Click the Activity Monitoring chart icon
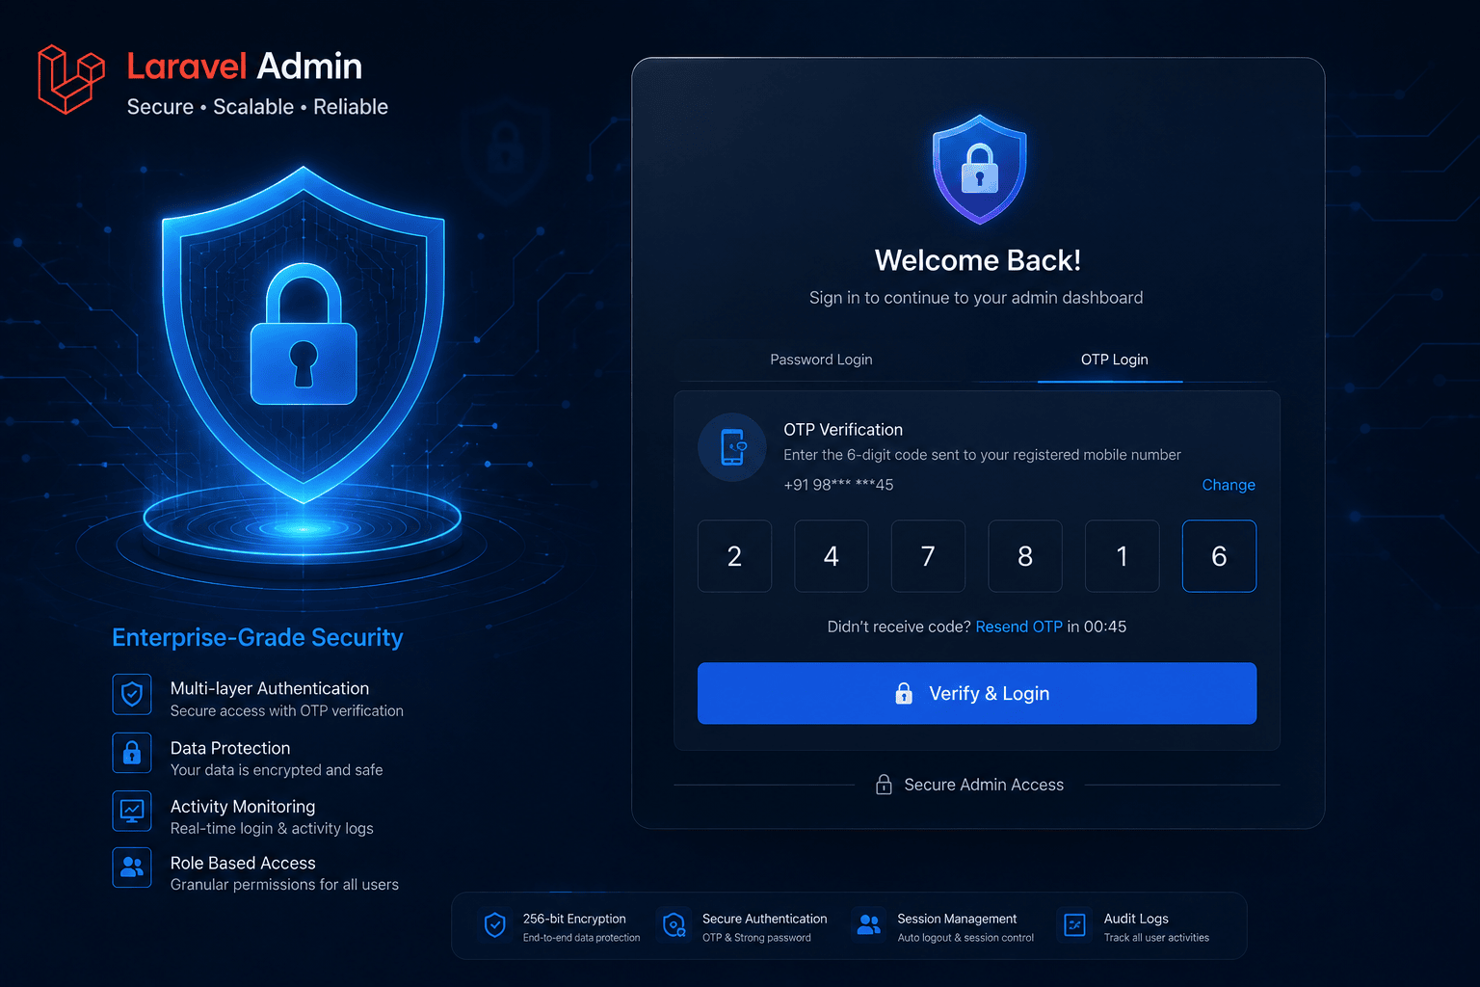Screen dimensions: 1480x987 click(x=132, y=812)
